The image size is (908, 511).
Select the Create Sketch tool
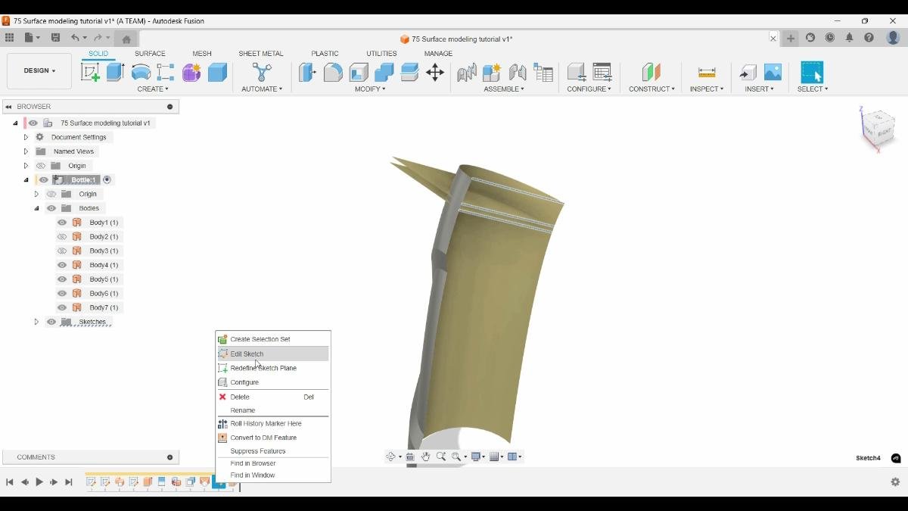pos(90,72)
